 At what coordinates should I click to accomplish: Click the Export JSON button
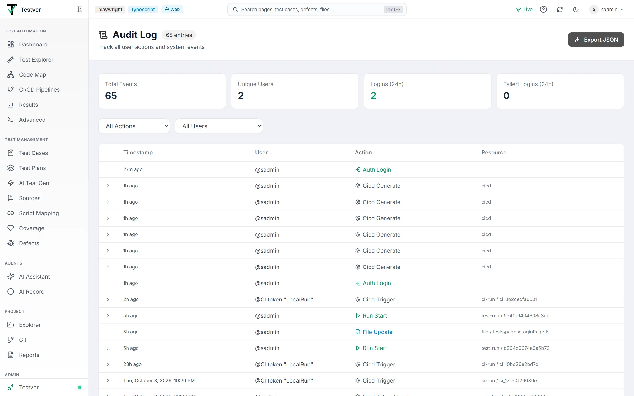596,40
